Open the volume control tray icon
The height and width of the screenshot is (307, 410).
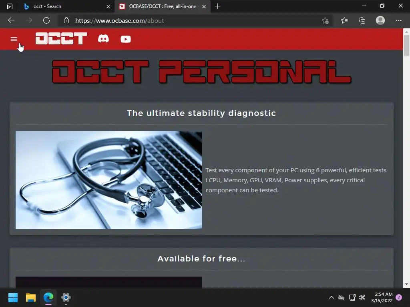tap(362, 297)
